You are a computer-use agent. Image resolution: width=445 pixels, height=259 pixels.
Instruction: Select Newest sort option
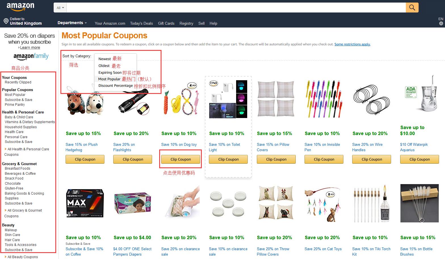pos(104,59)
